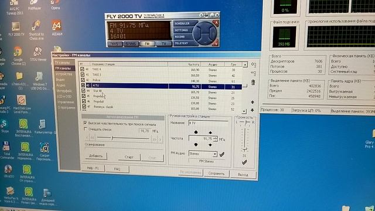
Task: Open the FAQ button
Action: tap(117, 169)
